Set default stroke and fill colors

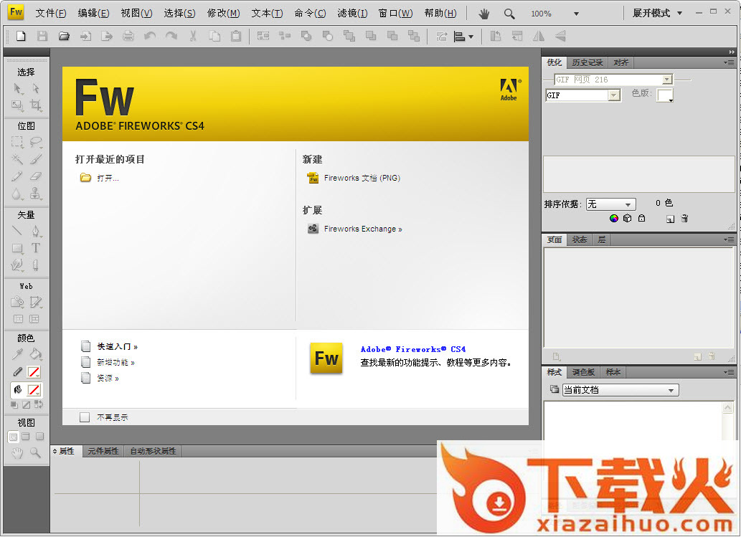tap(14, 405)
